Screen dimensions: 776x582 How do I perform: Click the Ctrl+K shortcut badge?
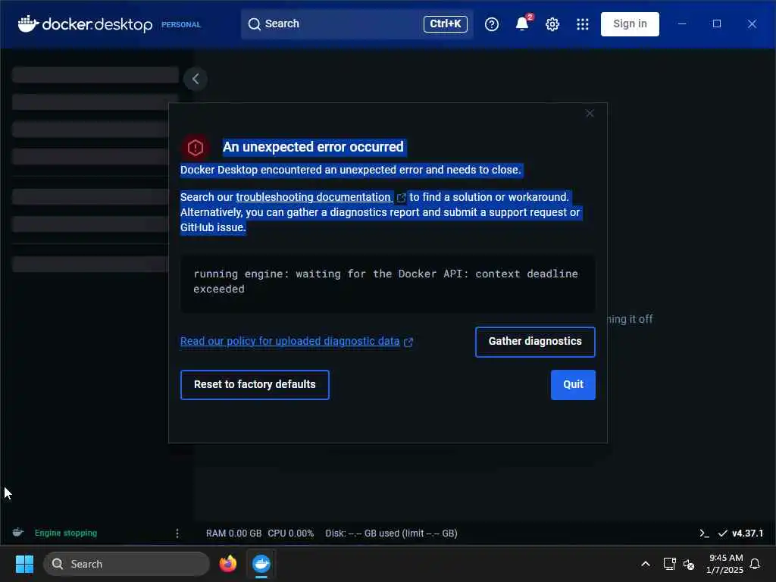tap(445, 23)
